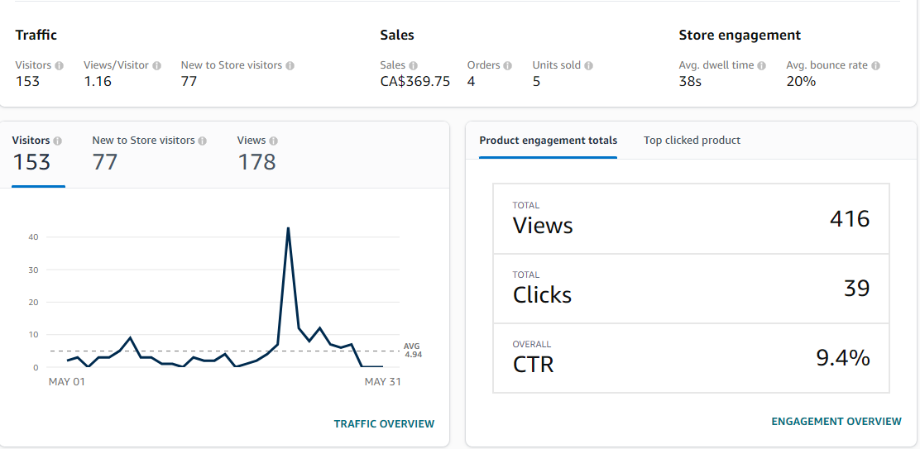920x449 pixels.
Task: Click the Traffic section heading
Action: click(x=36, y=36)
